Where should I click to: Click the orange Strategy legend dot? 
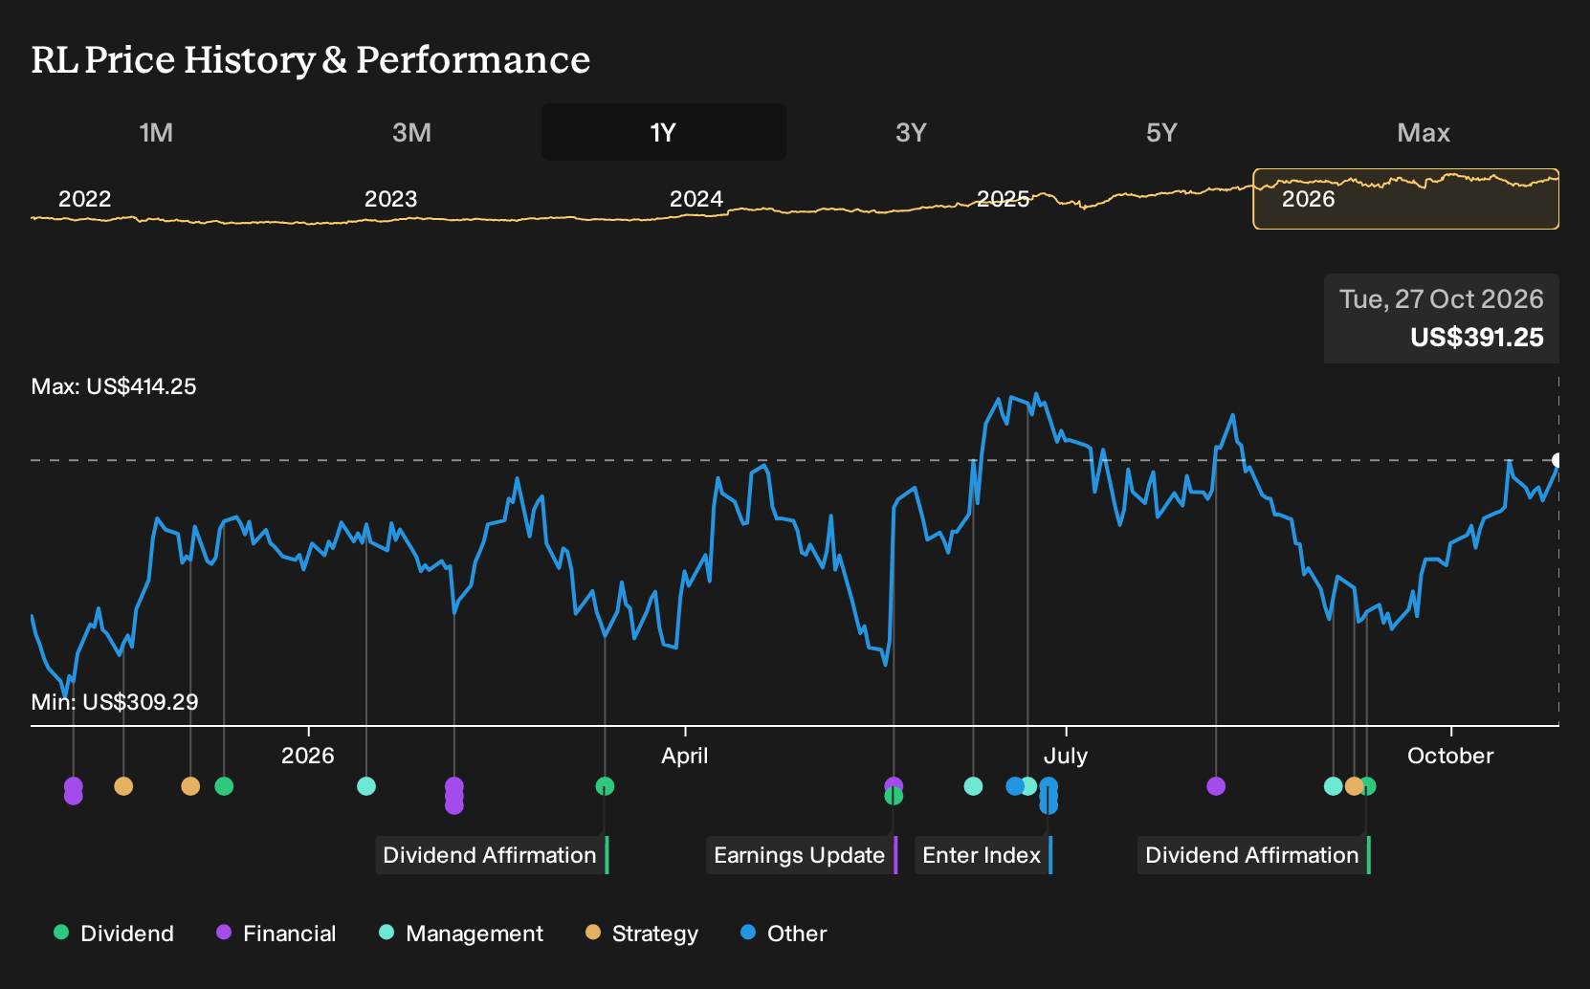pyautogui.click(x=593, y=932)
